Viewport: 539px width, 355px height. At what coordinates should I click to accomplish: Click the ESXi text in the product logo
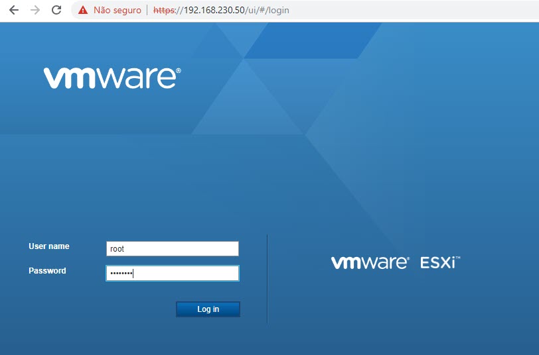point(438,263)
